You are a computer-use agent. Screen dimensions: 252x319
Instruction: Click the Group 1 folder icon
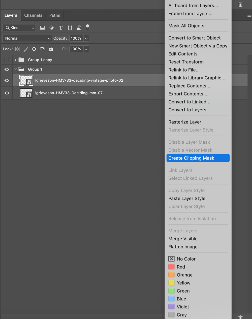[21, 69]
